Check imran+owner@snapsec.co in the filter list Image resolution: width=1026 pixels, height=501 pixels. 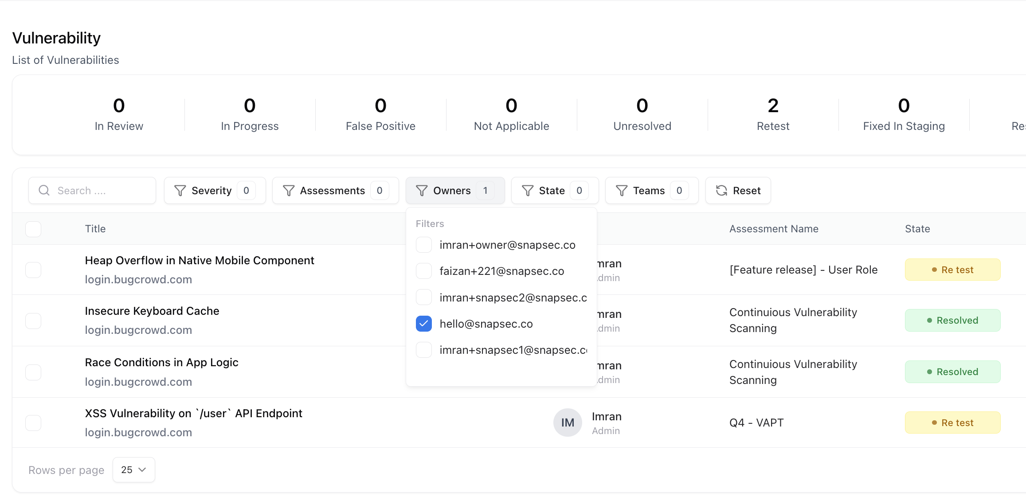pyautogui.click(x=423, y=244)
